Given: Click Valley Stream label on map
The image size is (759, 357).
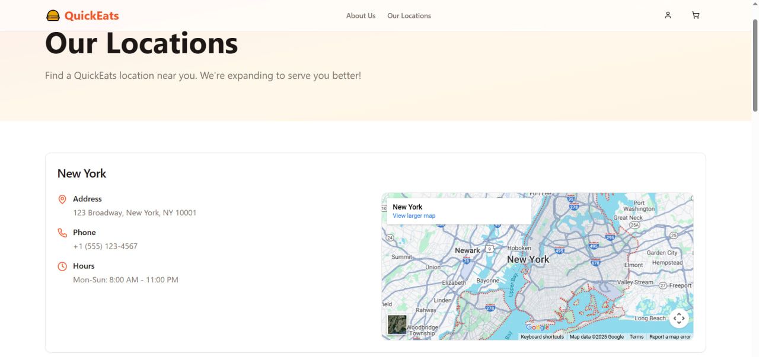Looking at the screenshot, I should [x=635, y=282].
